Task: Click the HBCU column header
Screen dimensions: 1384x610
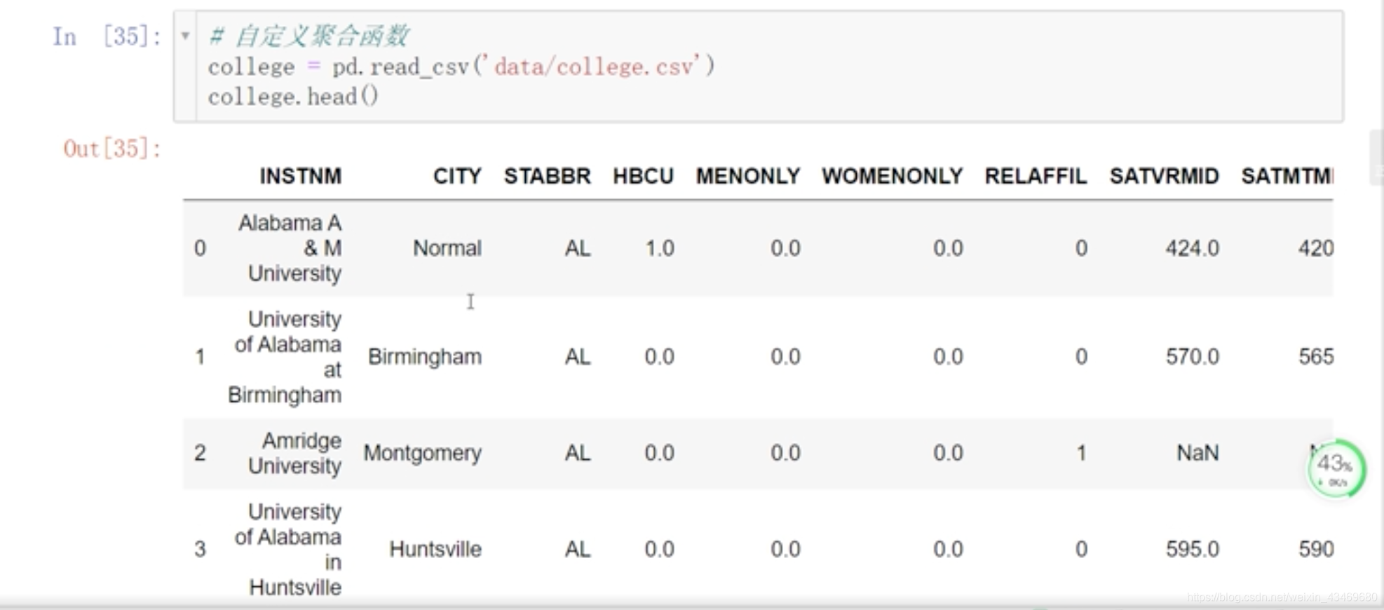Action: pos(643,176)
